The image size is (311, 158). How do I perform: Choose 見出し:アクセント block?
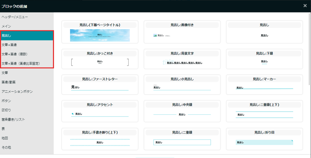(100, 111)
